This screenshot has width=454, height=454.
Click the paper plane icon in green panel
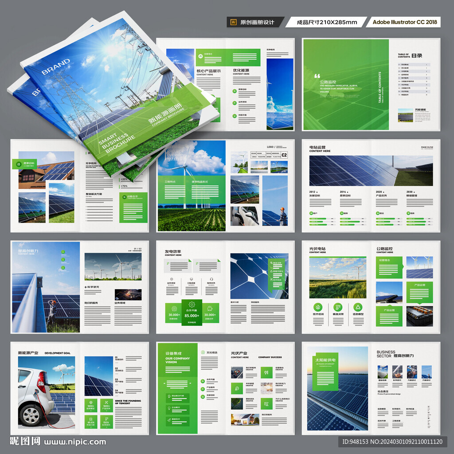coord(169,419)
